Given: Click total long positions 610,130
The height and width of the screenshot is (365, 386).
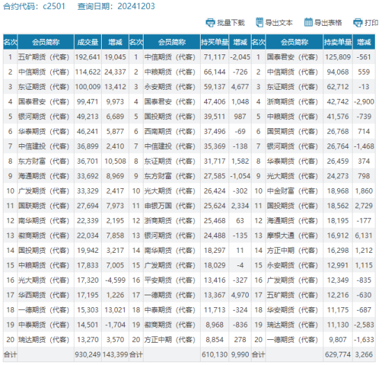Looking at the screenshot, I should coord(215,355).
